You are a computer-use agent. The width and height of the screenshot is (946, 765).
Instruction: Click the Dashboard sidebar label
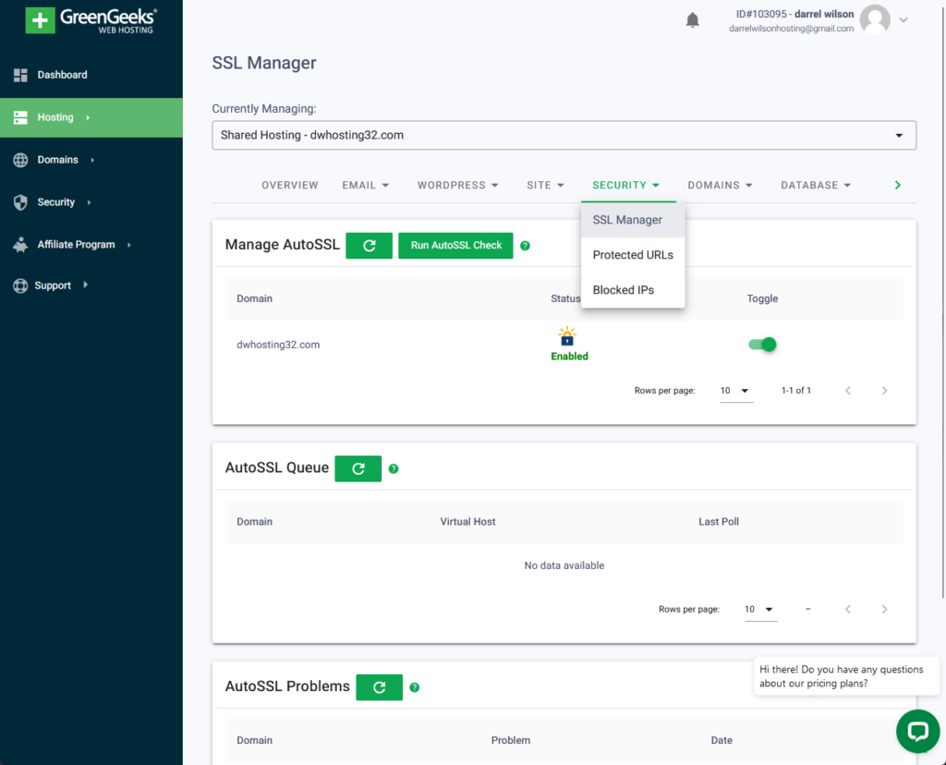62,75
